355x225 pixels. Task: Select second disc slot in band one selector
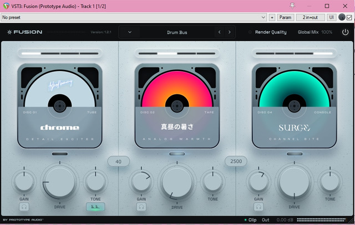[50, 54]
